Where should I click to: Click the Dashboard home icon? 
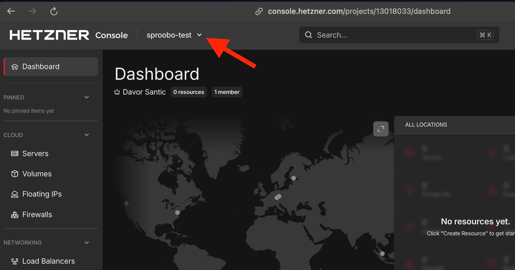(x=14, y=67)
